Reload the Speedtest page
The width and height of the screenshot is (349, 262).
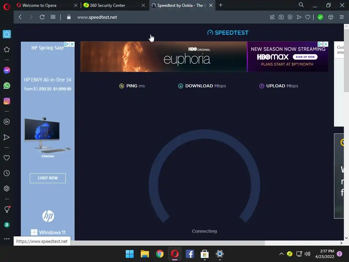click(x=42, y=17)
